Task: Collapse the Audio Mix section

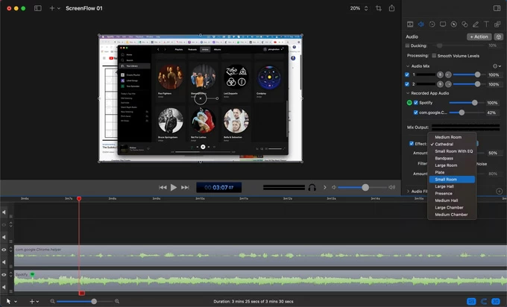Action: 407,66
